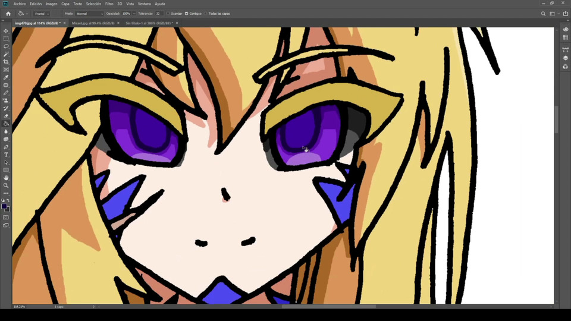Click the Opacidad value field

(126, 14)
